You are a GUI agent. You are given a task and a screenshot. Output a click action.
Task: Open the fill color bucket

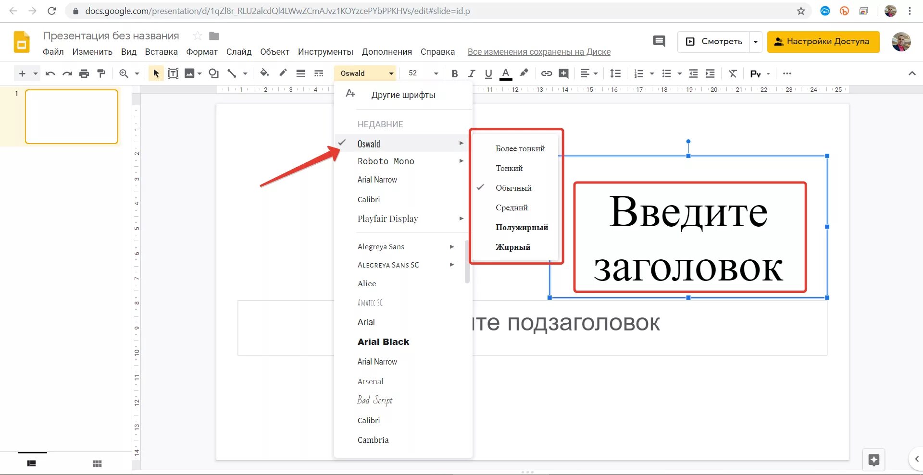(x=264, y=73)
